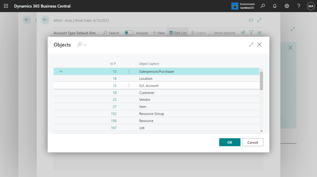317x177 pixels.
Task: Click New in the list toolbar
Action: click(x=159, y=33)
